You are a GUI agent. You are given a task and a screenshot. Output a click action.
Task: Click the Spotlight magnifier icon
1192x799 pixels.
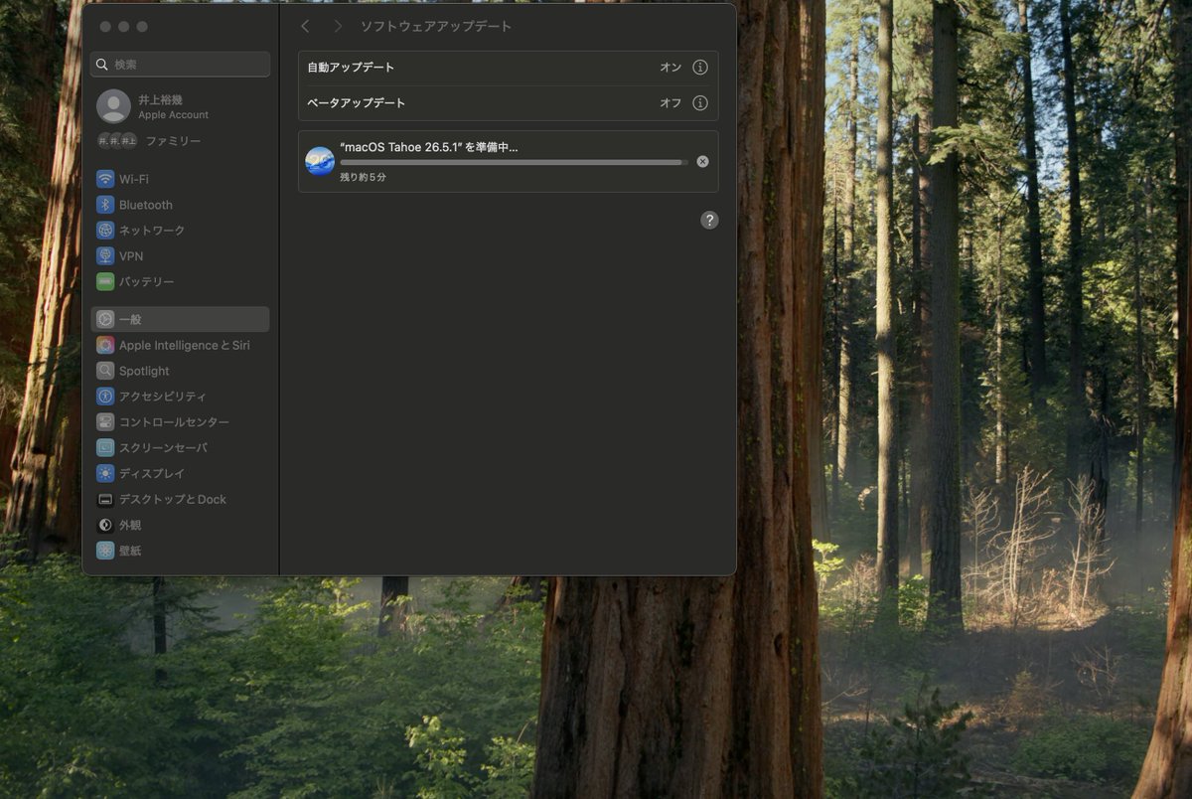(x=105, y=371)
